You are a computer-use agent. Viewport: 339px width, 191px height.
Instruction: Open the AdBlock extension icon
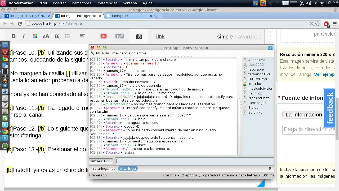(x=327, y=24)
